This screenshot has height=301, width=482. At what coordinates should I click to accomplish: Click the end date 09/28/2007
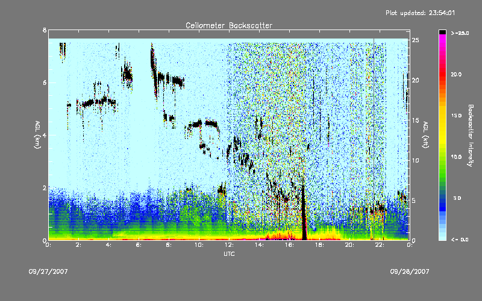[x=410, y=272]
